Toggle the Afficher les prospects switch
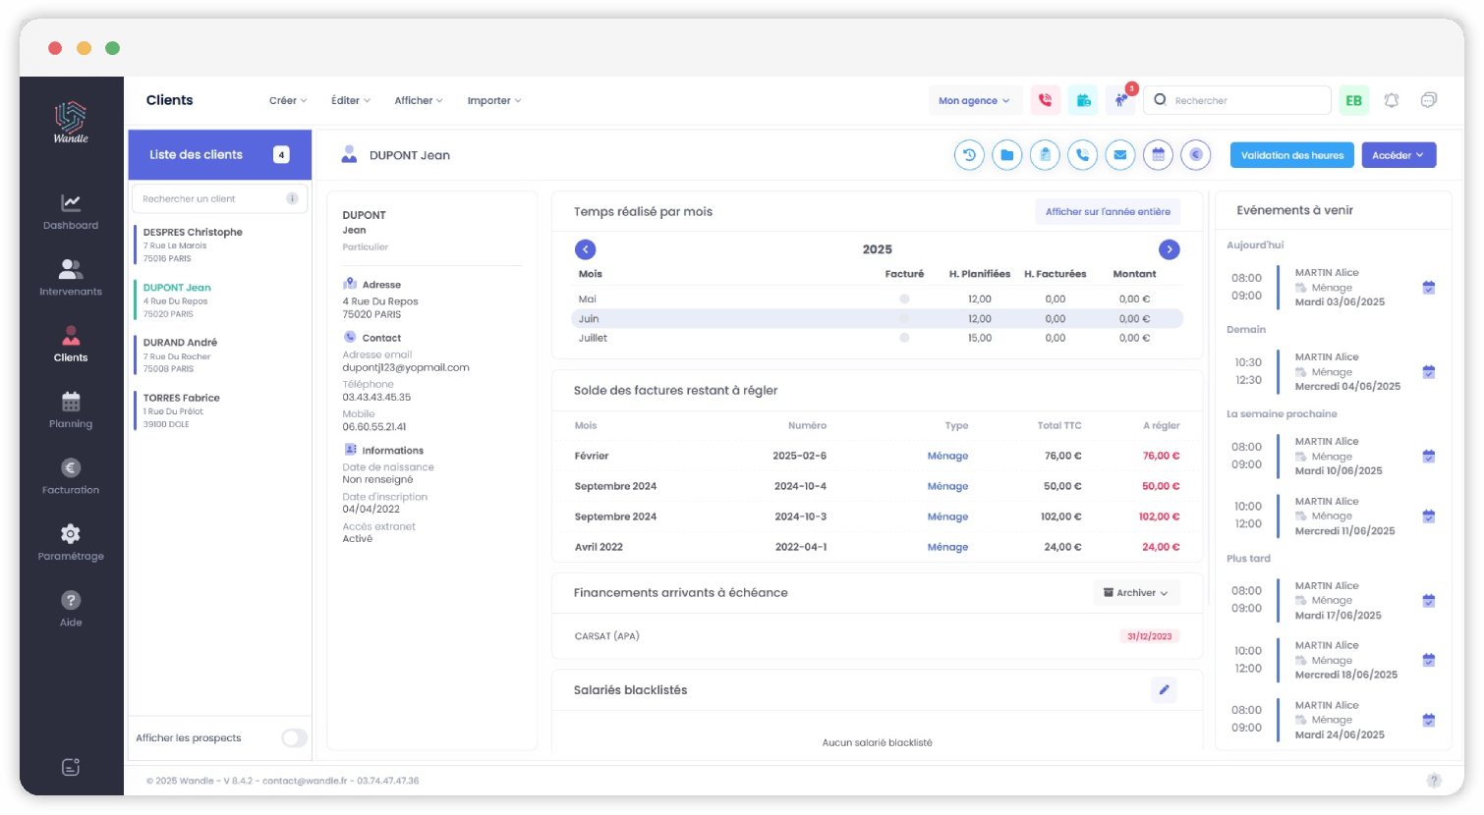Viewport: 1484px width, 815px height. (294, 738)
